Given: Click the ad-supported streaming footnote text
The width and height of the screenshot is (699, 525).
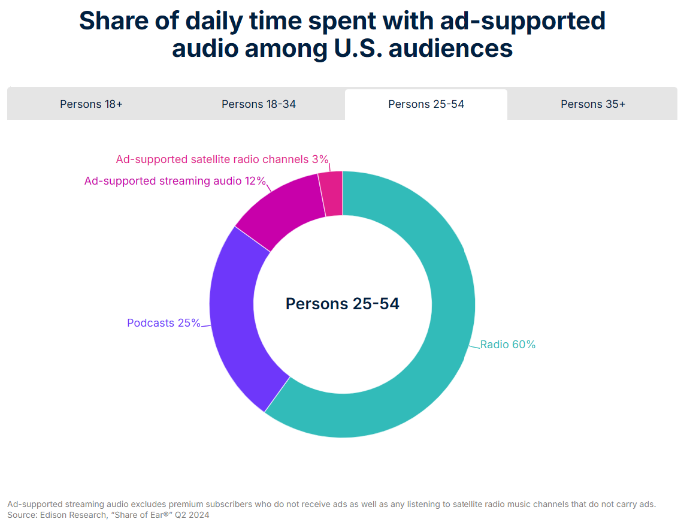Looking at the screenshot, I should click(331, 504).
